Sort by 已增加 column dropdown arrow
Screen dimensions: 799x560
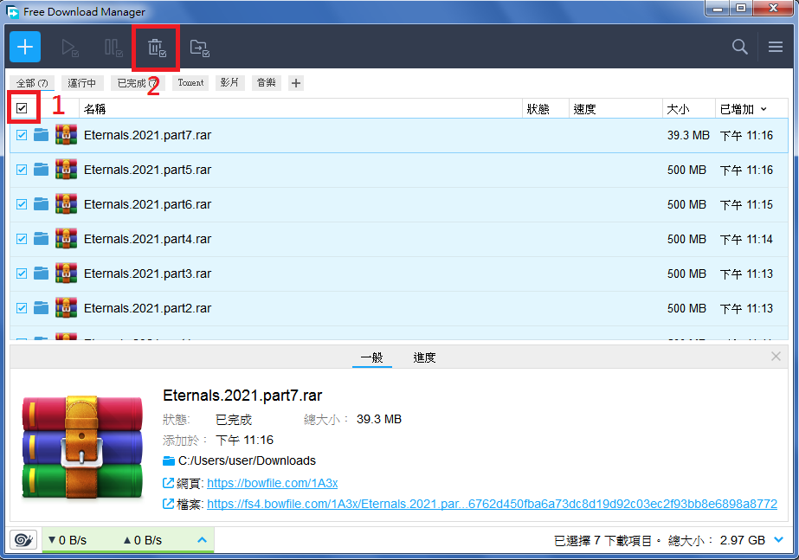click(x=764, y=109)
